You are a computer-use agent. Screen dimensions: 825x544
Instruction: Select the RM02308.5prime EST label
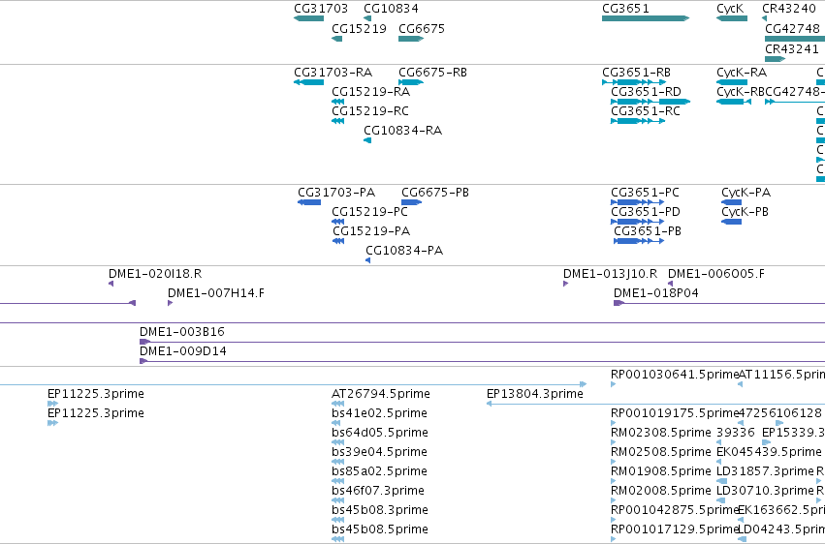pos(661,433)
